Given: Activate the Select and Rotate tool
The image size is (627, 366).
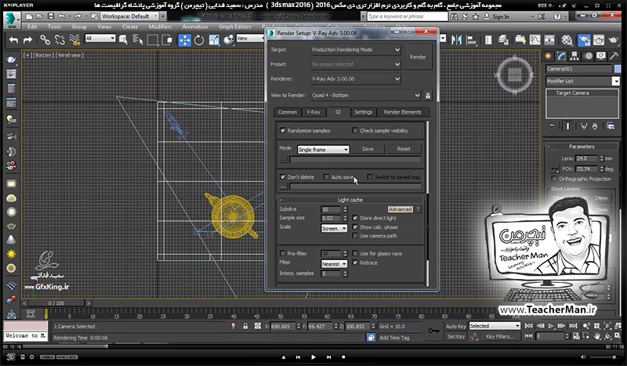Looking at the screenshot, I should [x=199, y=40].
